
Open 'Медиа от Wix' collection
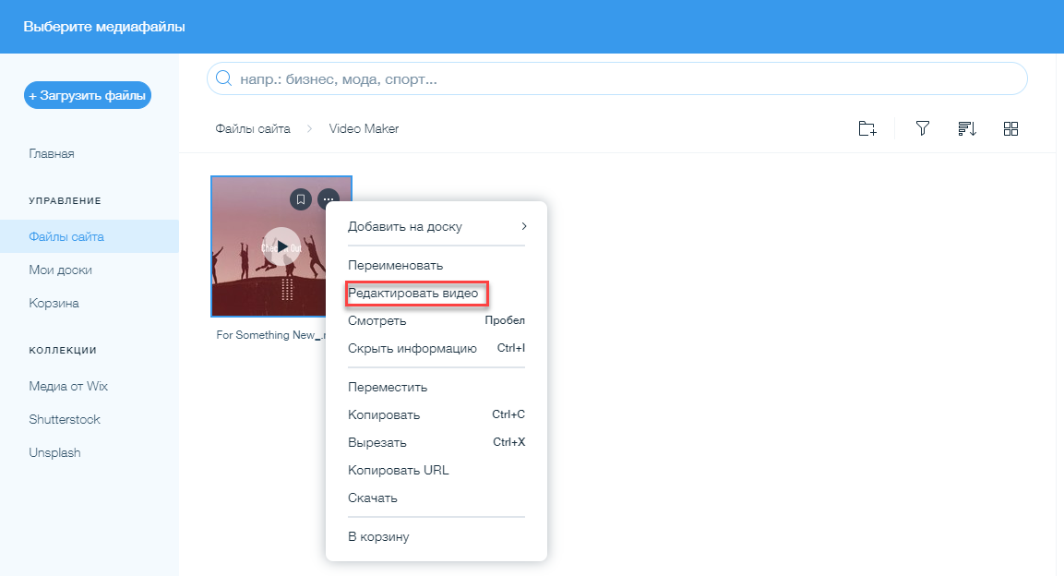[68, 386]
